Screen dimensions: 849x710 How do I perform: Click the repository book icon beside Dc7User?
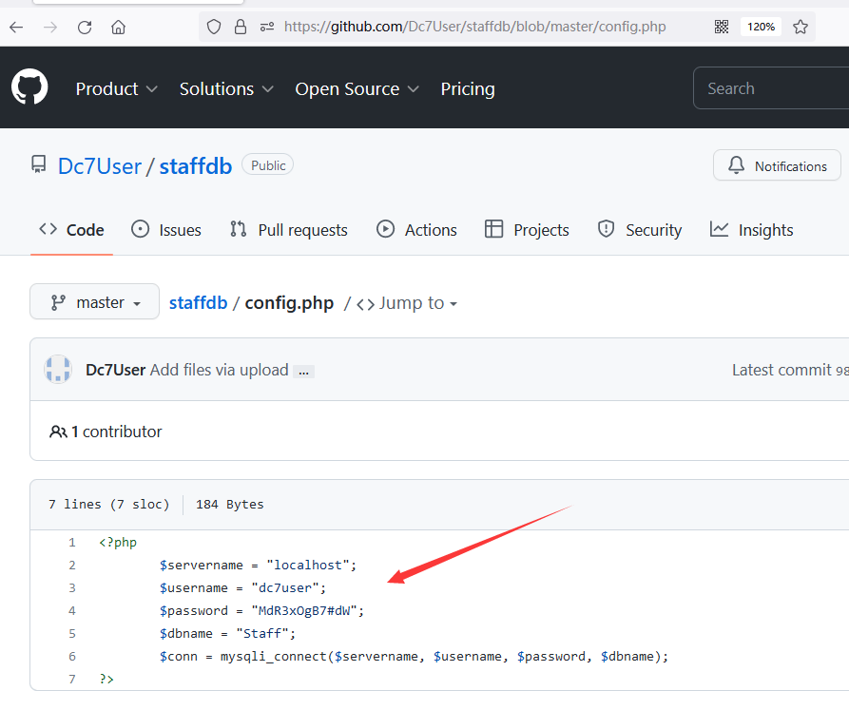pyautogui.click(x=38, y=164)
